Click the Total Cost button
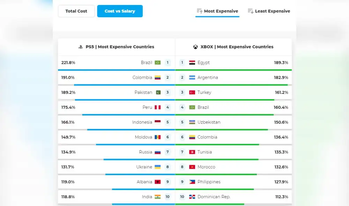 pyautogui.click(x=76, y=11)
